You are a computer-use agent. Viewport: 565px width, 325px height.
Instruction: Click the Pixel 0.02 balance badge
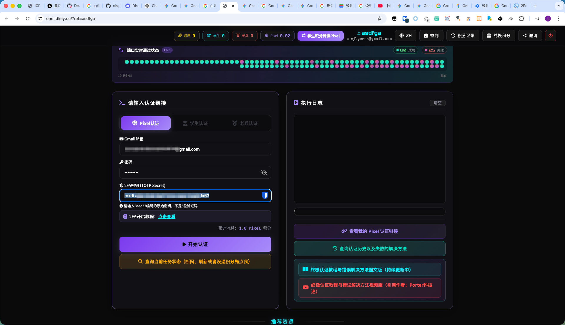[277, 36]
